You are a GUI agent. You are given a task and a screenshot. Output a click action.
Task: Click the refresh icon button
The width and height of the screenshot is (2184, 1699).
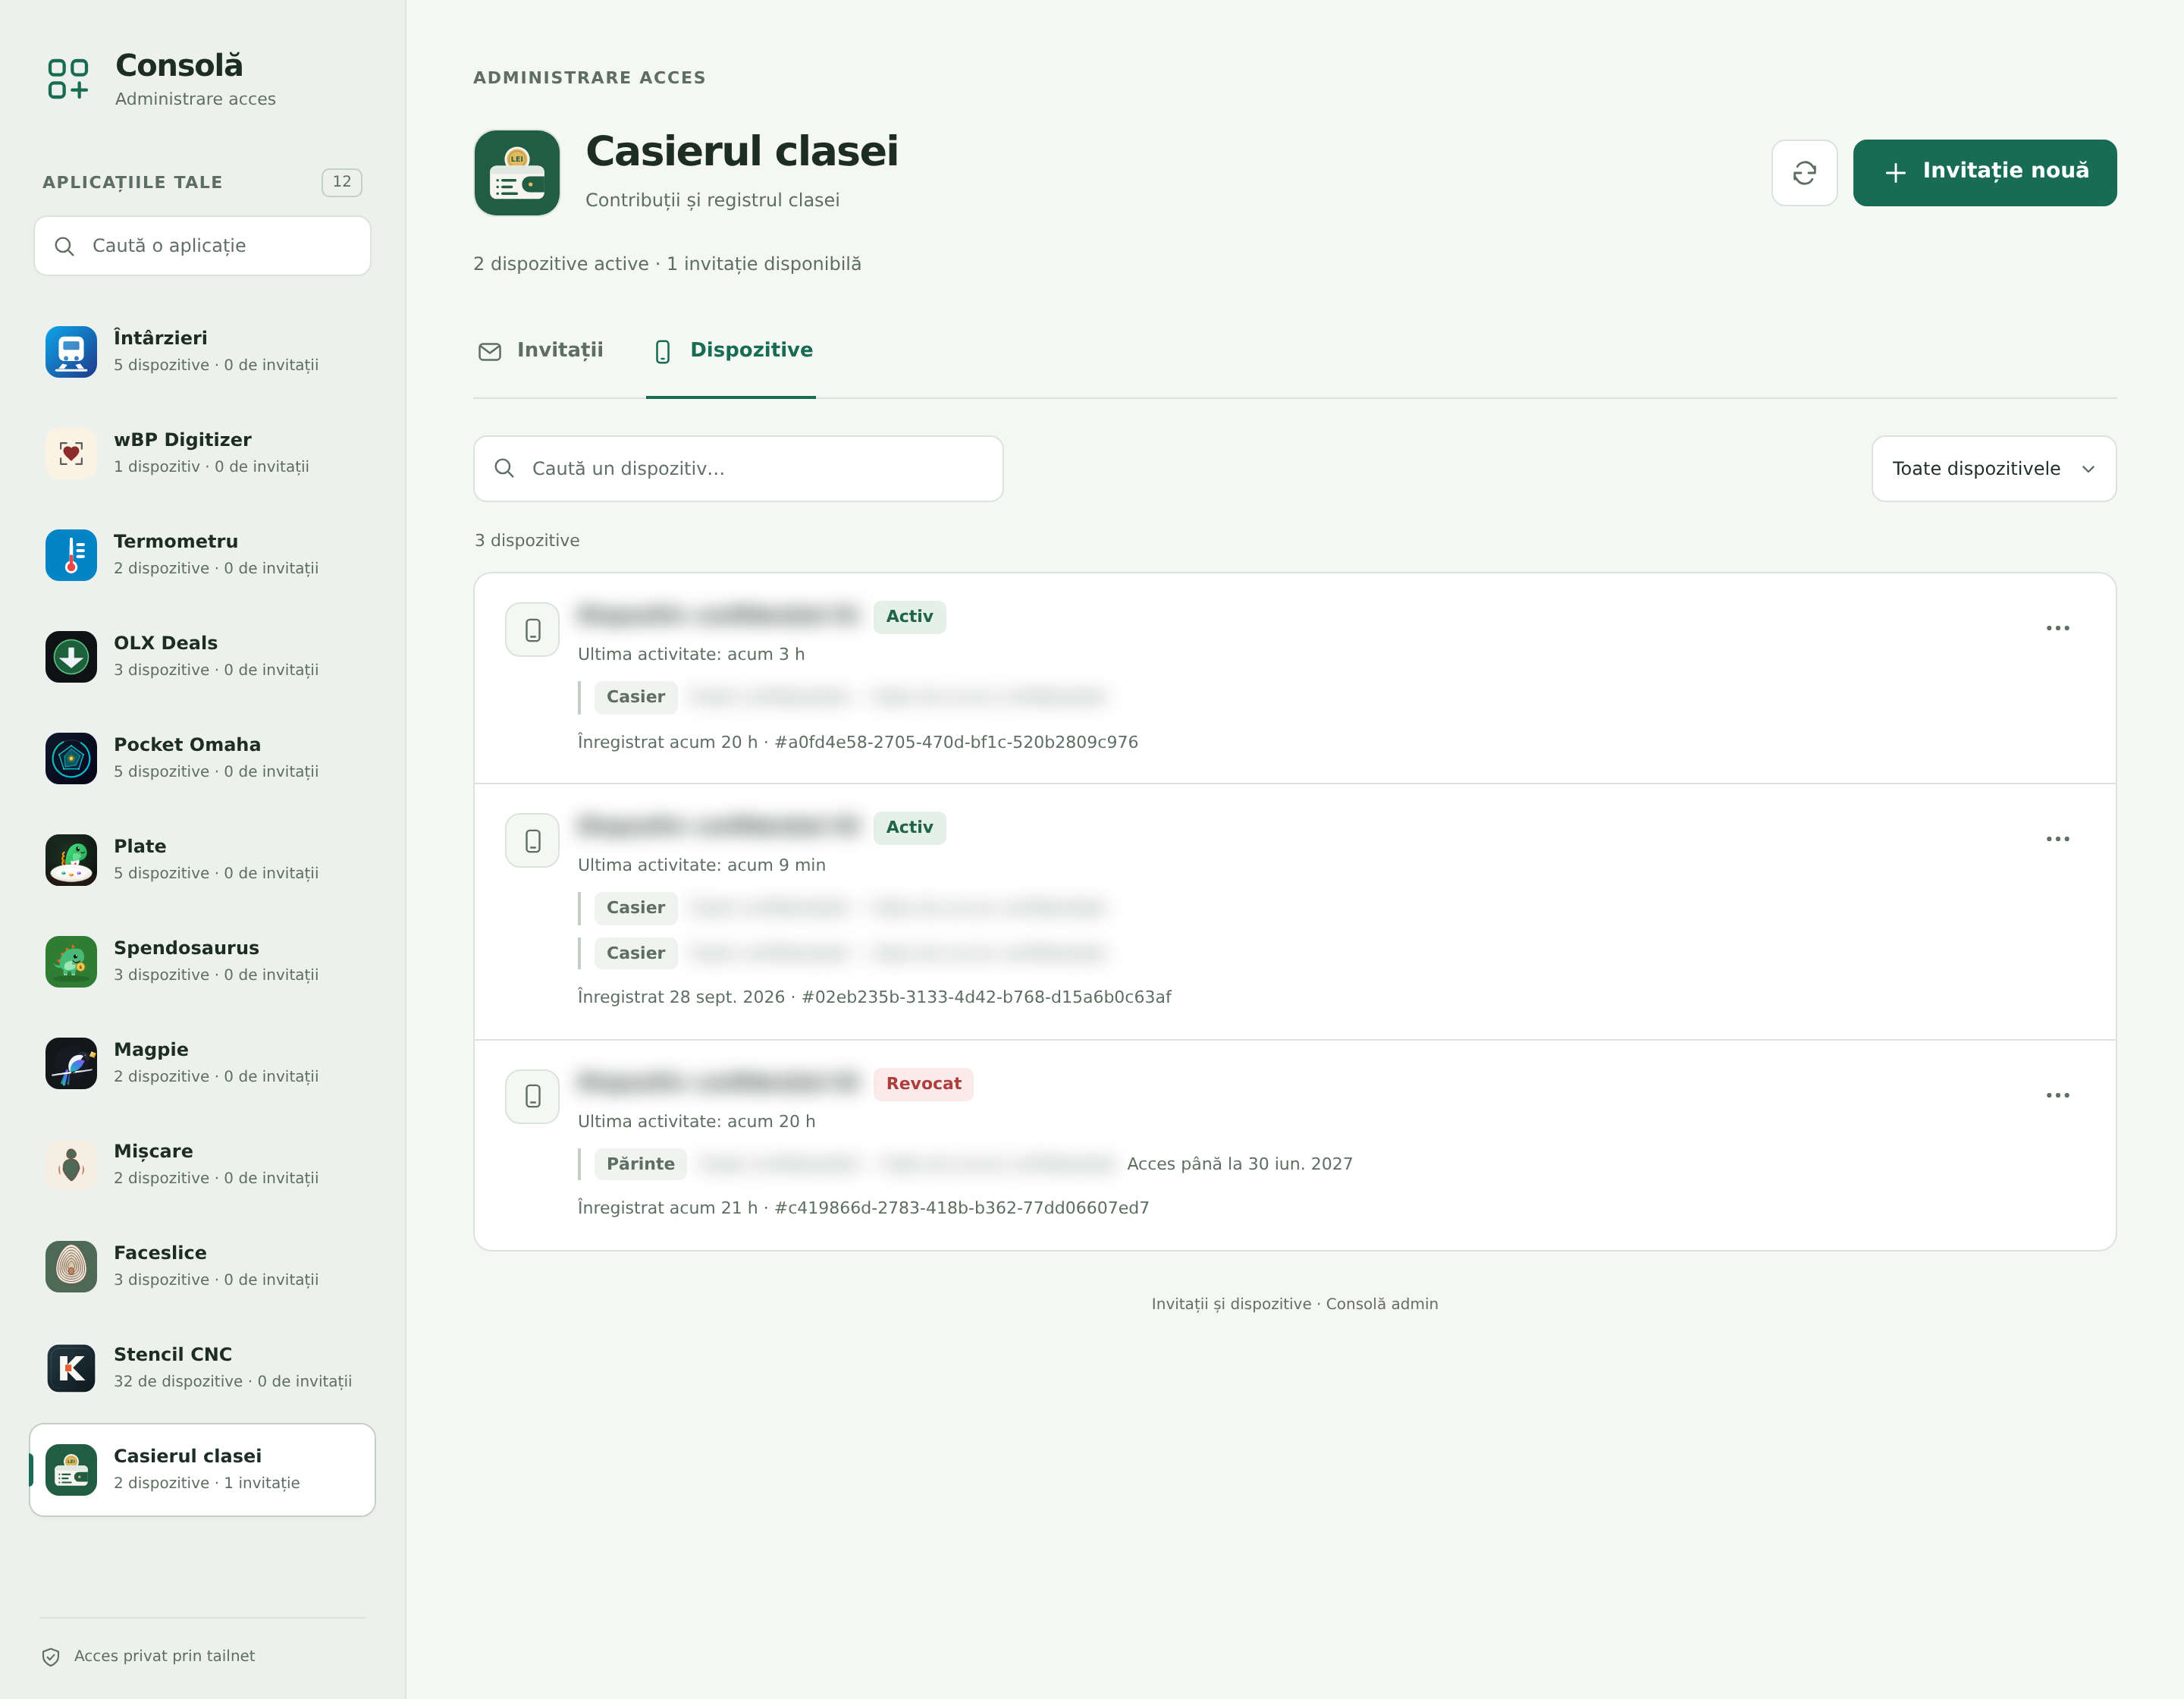click(1804, 173)
